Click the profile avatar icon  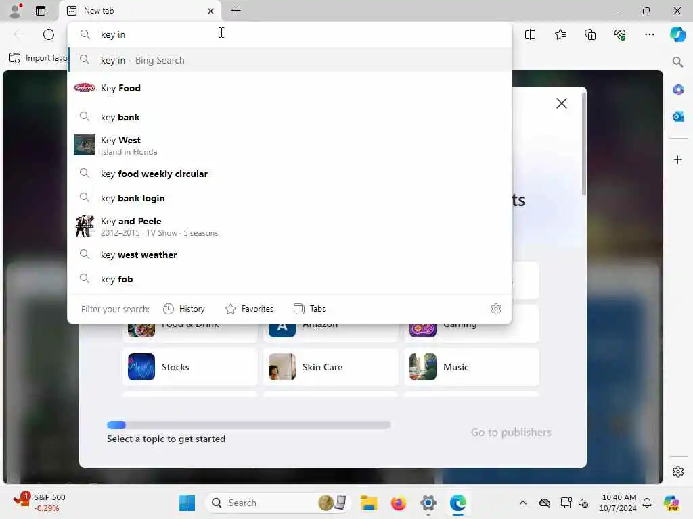(16, 10)
